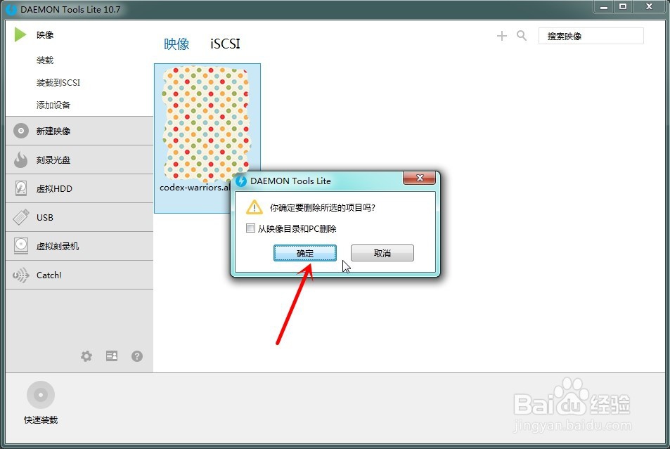This screenshot has width=670, height=449.
Task: Click the magnifier search icon
Action: tap(522, 35)
